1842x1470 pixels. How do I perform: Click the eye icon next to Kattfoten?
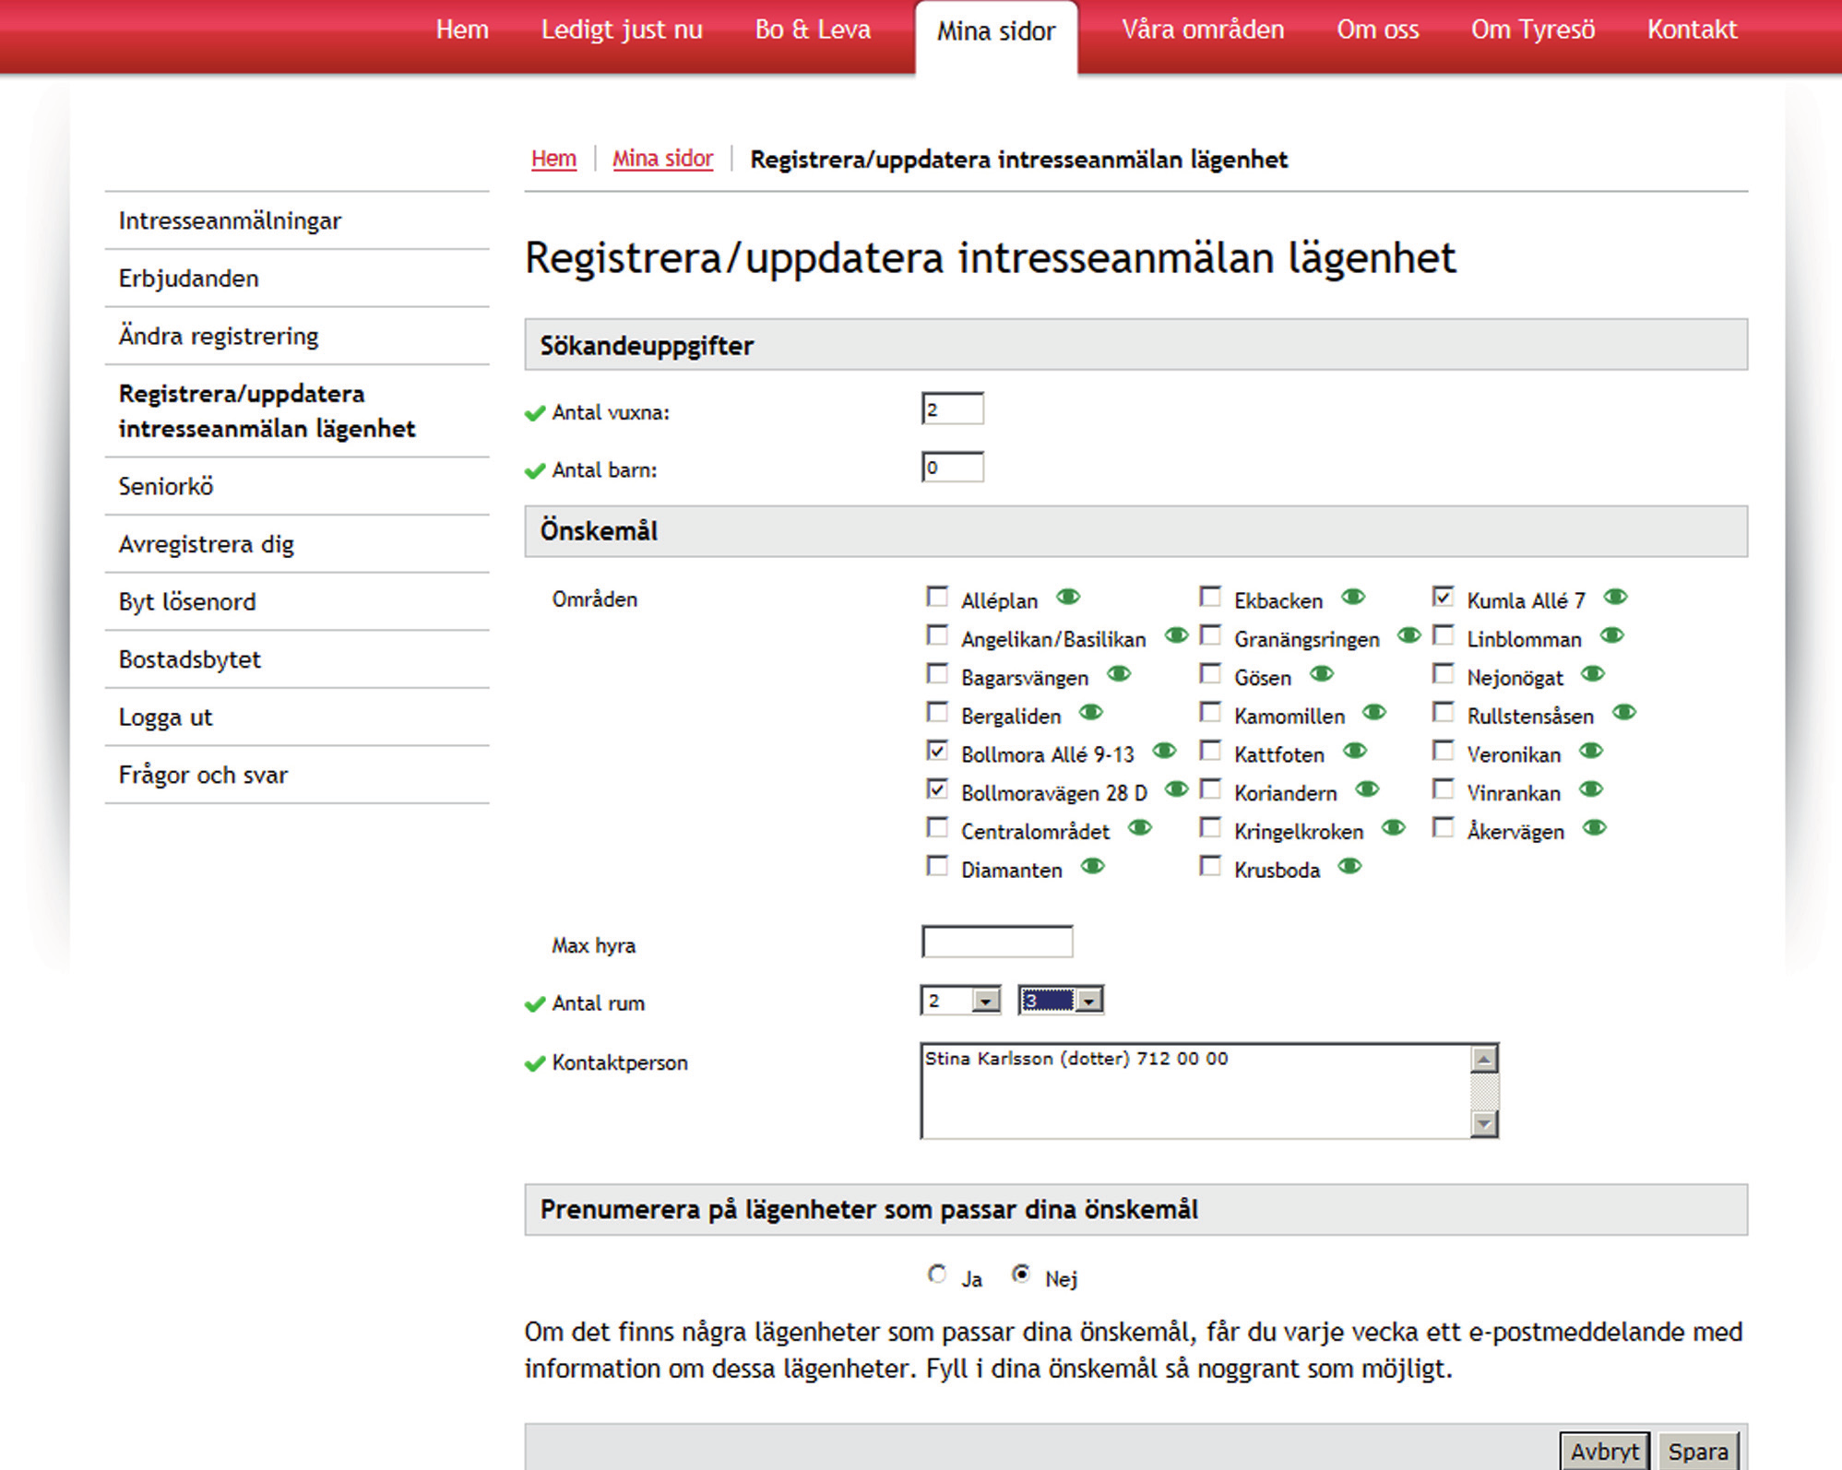[x=1355, y=751]
